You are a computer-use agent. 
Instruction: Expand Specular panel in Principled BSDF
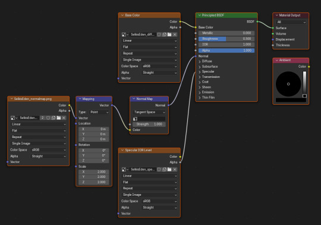tap(200, 71)
